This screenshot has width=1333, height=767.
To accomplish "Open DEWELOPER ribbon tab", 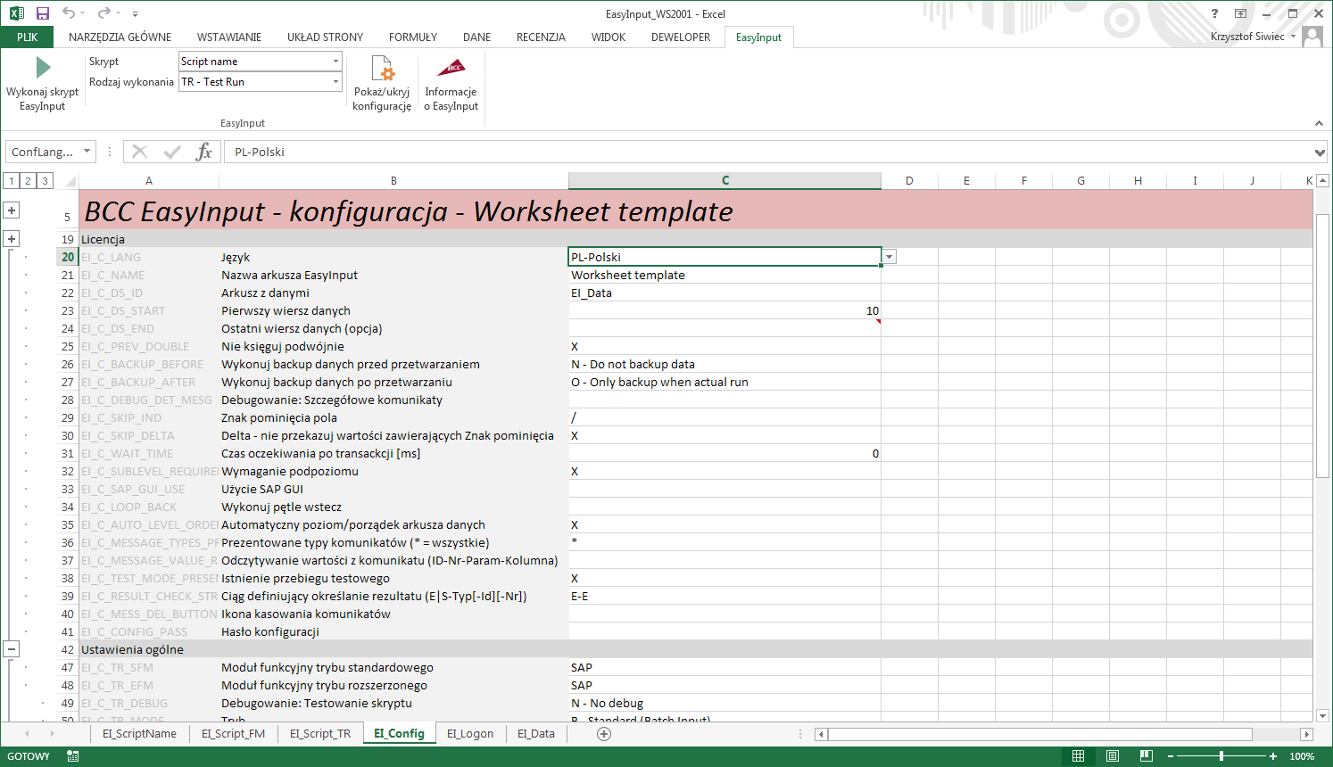I will [x=681, y=37].
